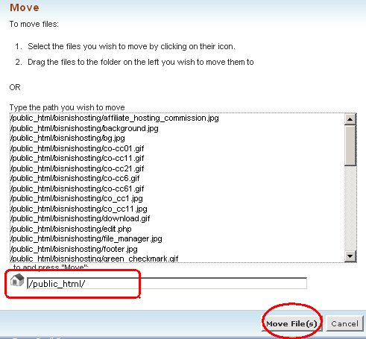Click the Move File(s) button
The image size is (366, 339).
291,323
